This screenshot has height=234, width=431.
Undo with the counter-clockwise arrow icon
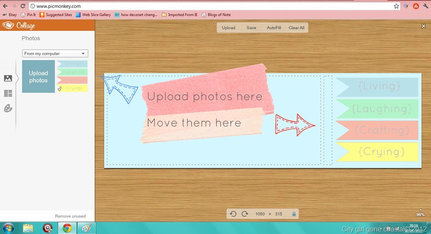coord(233,214)
